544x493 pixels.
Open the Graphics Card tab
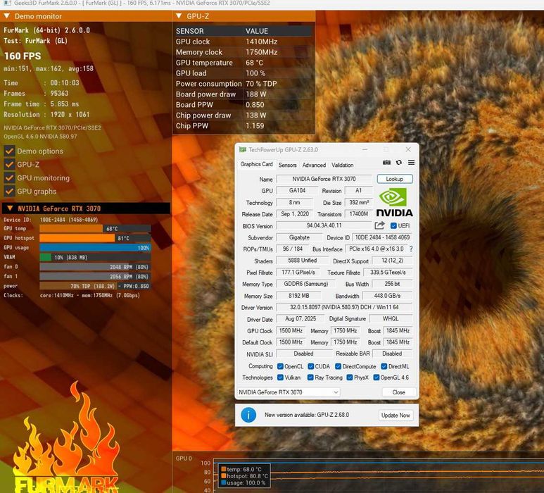pos(256,164)
